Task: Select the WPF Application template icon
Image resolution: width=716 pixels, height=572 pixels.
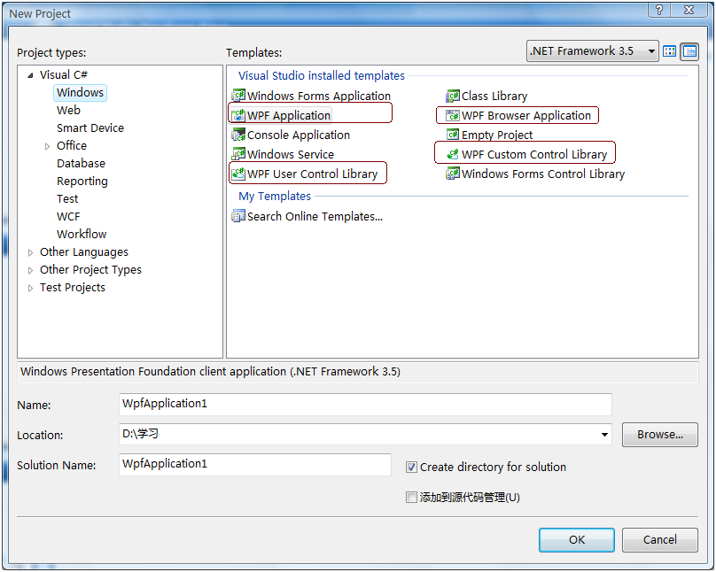Action: (238, 115)
